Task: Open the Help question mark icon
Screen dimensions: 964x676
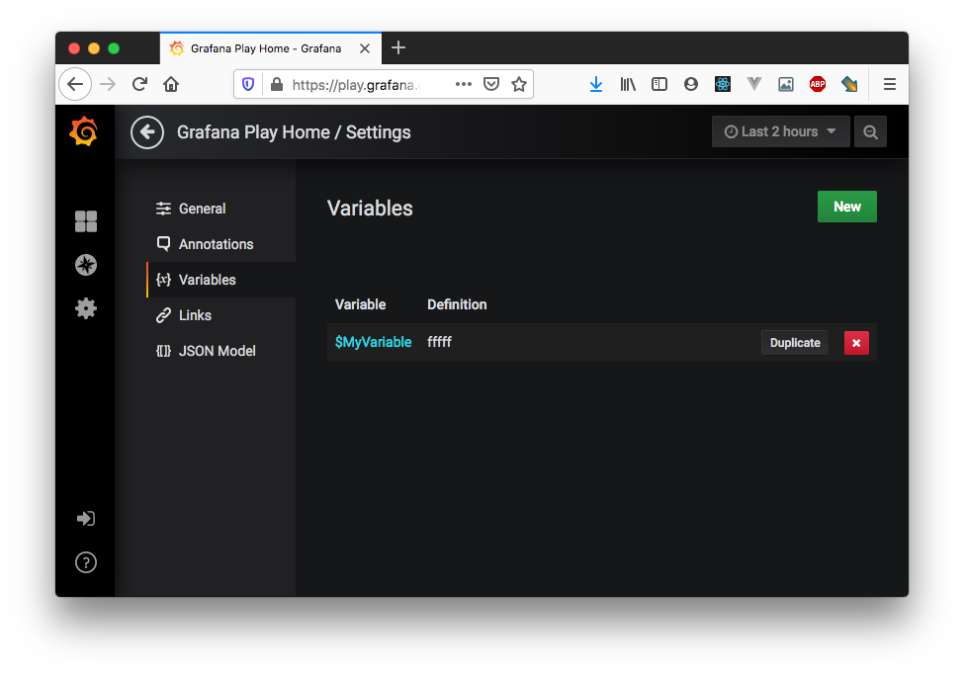Action: click(x=85, y=562)
